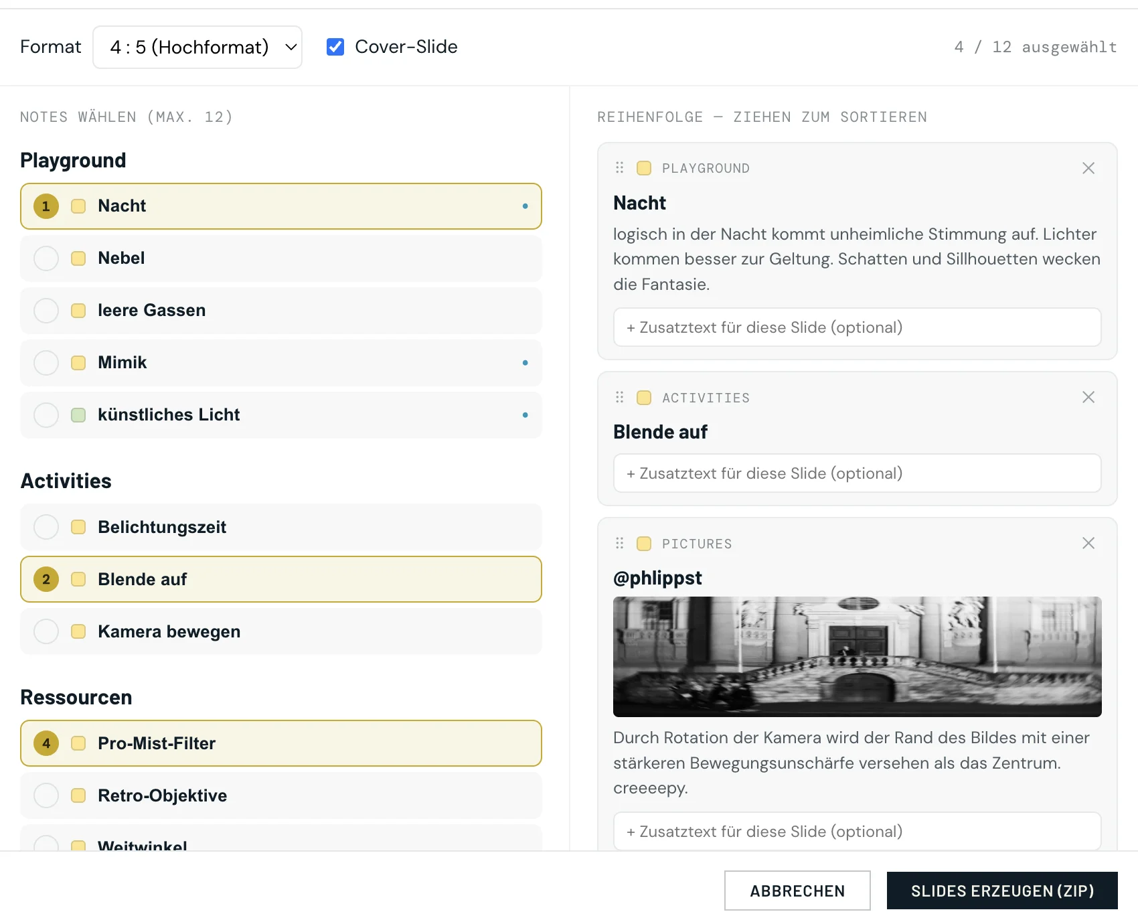Click the Retro-Objektive note title
This screenshot has width=1138, height=924.
click(x=163, y=795)
